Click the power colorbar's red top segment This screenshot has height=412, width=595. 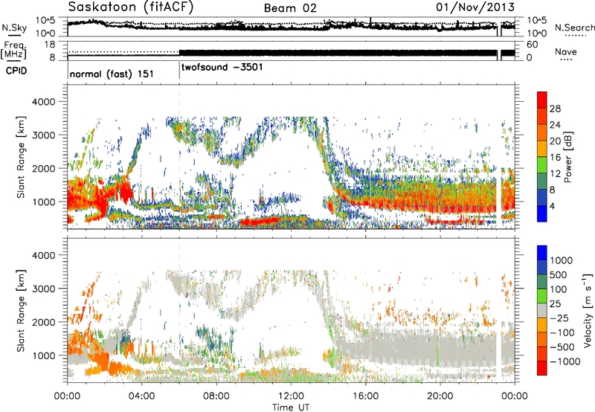[542, 100]
